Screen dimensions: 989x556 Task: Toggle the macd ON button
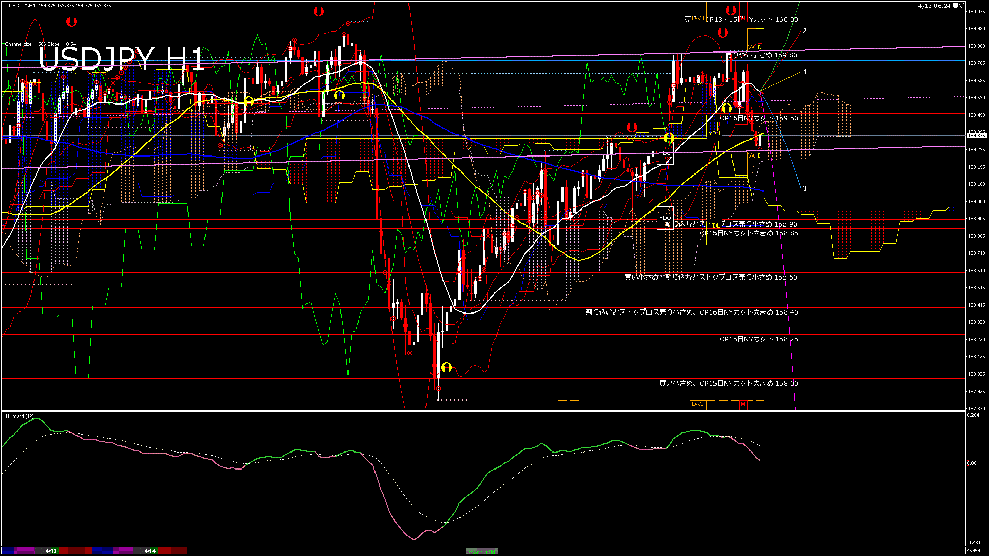(482, 551)
